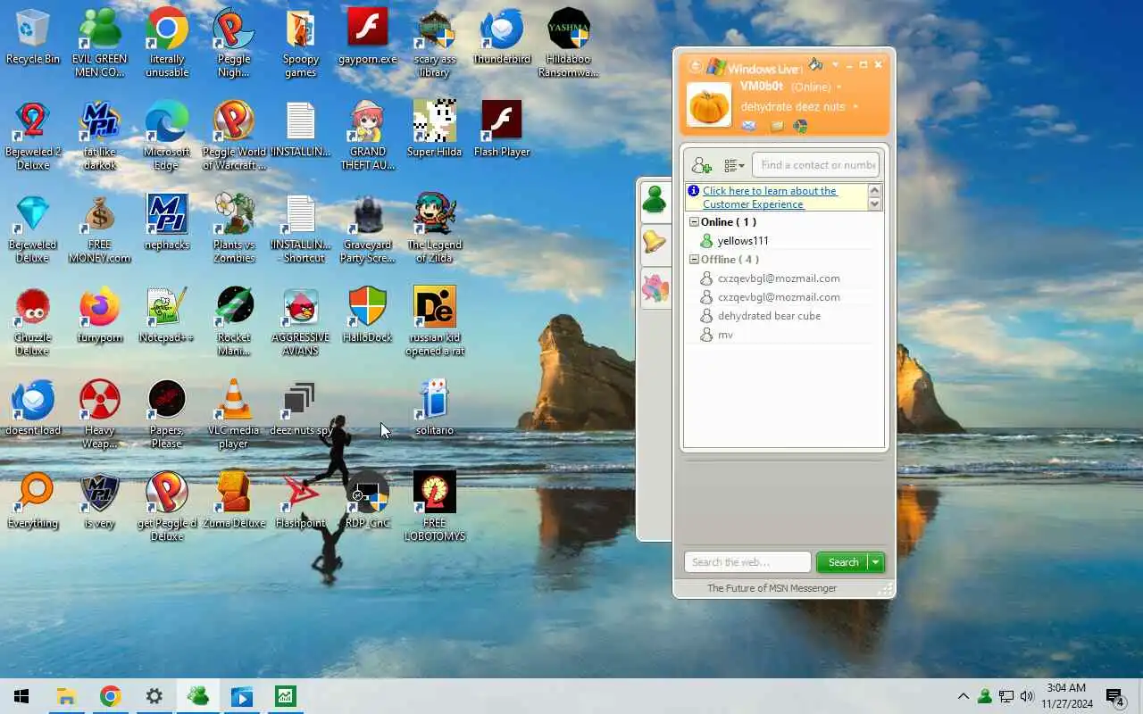Select the FREE MONEY.com desktop icon

point(100,228)
